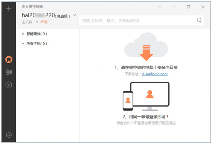212x144 pixels.
Task: Select the 智能硬件(0) tree label
Action: pyautogui.click(x=37, y=34)
